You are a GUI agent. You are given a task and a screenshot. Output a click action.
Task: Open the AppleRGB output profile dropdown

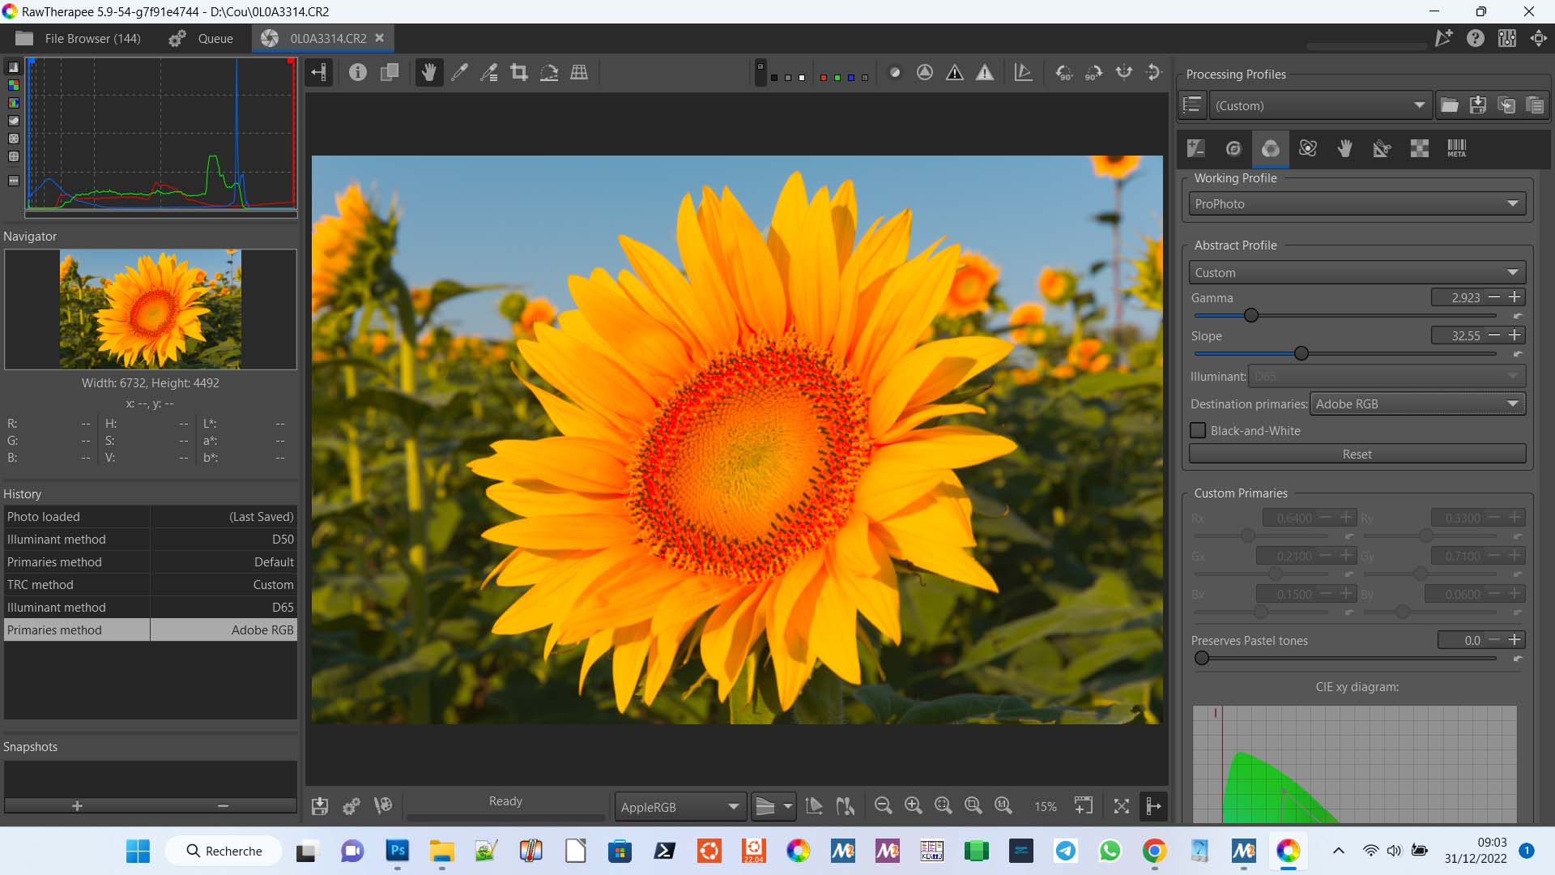(680, 807)
